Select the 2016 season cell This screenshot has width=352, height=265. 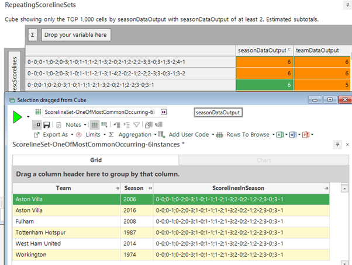click(x=137, y=211)
